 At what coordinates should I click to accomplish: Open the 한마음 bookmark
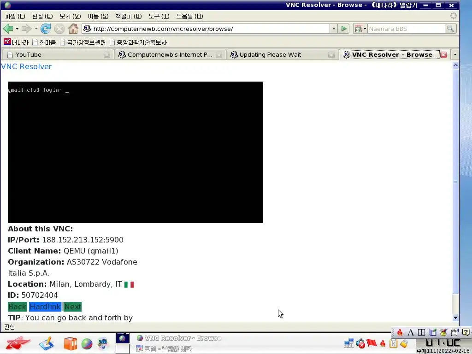(44, 42)
